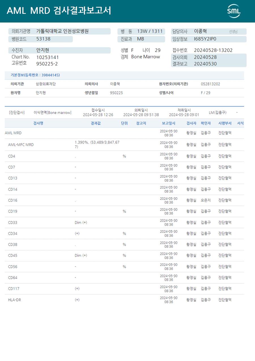Select ward value 13W / 1311
Screen dimensions: 255x361
[150, 31]
